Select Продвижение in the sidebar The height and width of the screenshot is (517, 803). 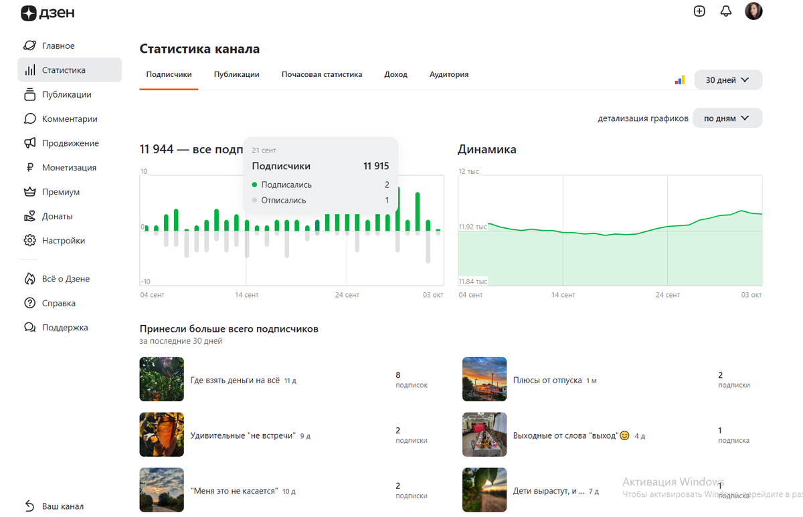coord(70,143)
